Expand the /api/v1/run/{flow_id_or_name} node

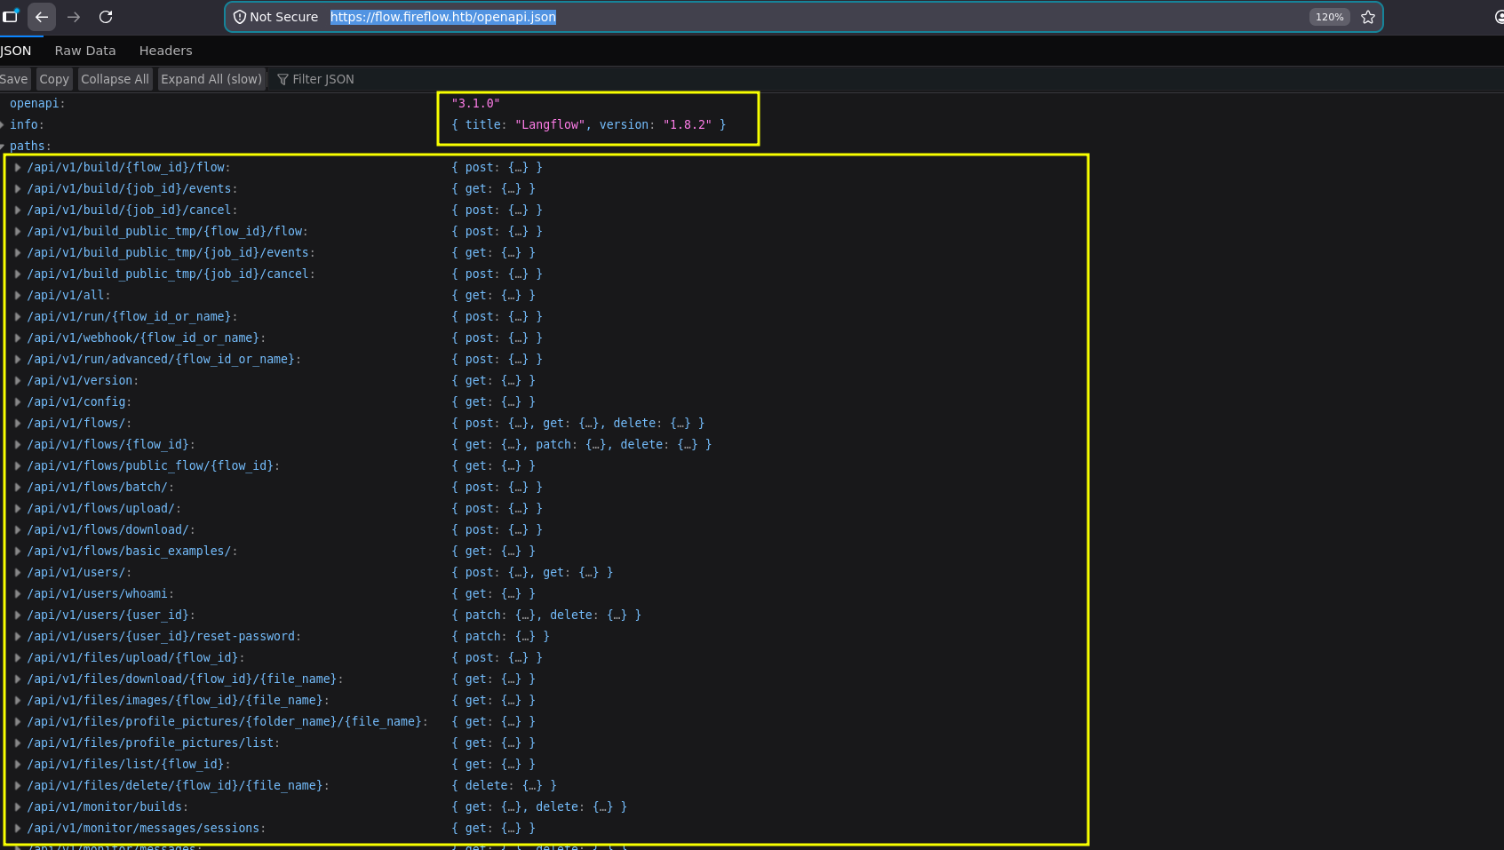coord(18,316)
